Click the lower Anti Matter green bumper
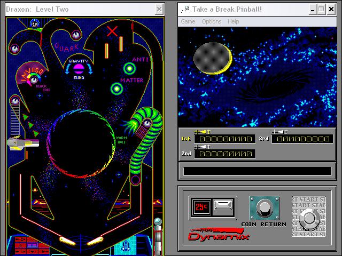The height and width of the screenshot is (256, 342). point(116,89)
